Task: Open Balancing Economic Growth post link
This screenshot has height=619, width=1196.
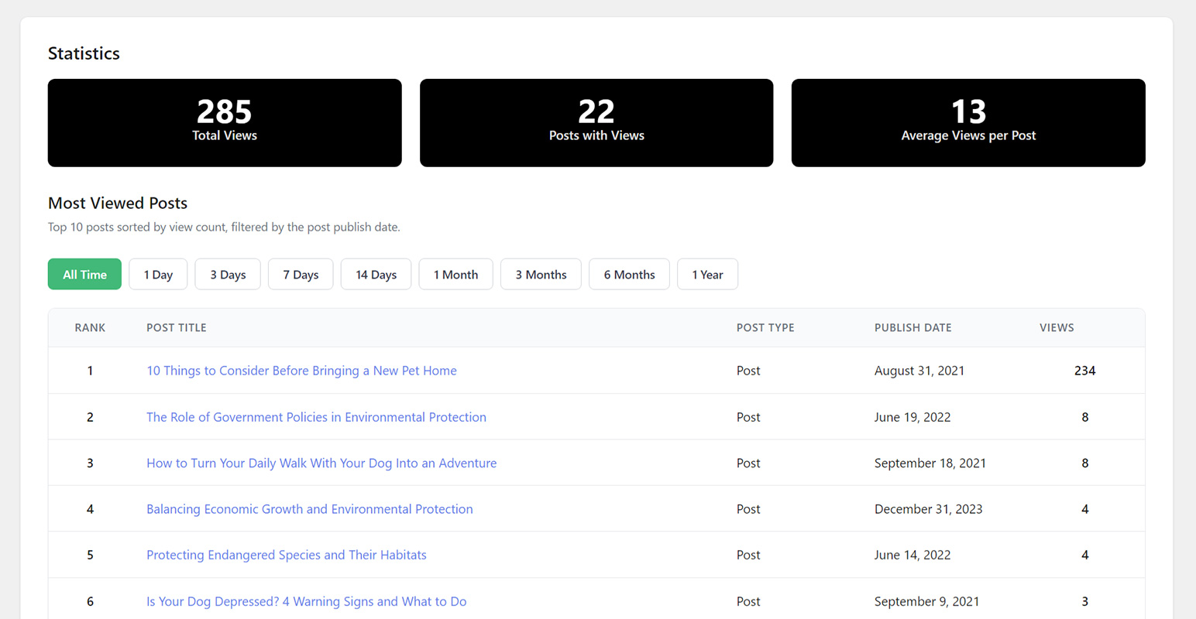Action: click(x=309, y=509)
